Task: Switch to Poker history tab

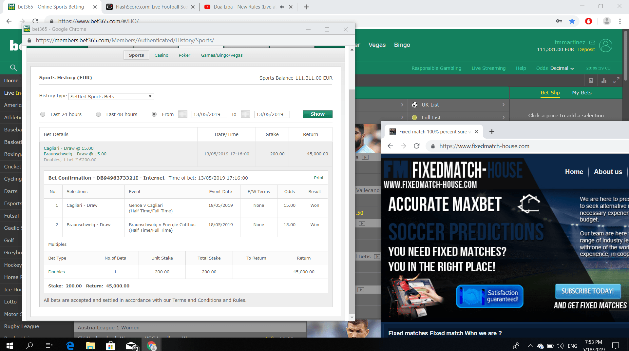Action: [x=184, y=55]
